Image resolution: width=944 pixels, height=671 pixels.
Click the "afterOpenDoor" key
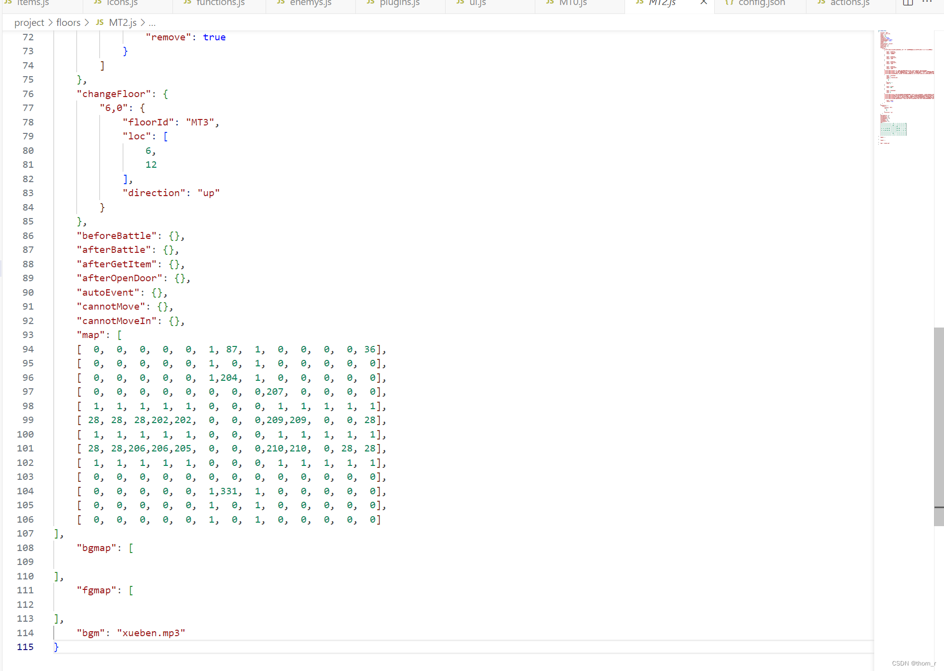[x=120, y=278]
